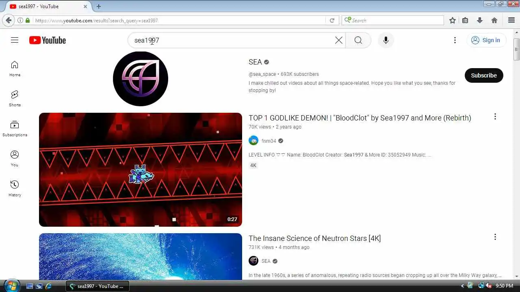Open options menu for the Neutron Stars video

495,237
